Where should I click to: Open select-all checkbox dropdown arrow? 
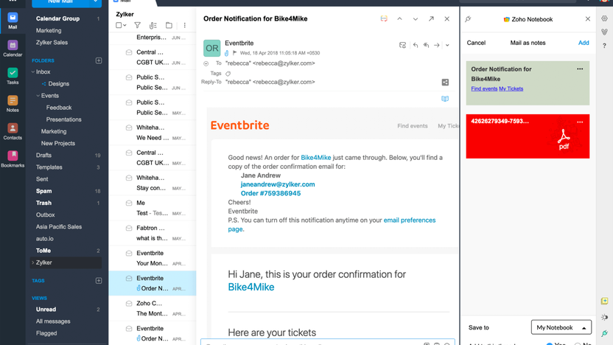(x=125, y=25)
